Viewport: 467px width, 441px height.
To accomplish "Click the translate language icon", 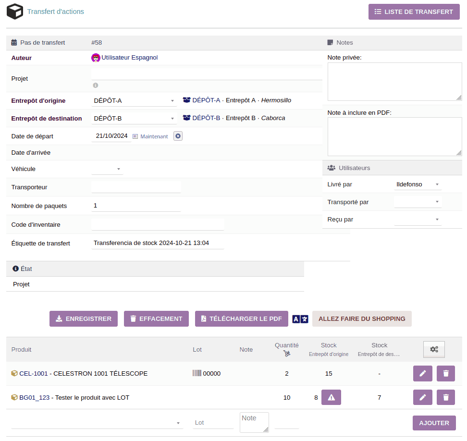I will 300,319.
